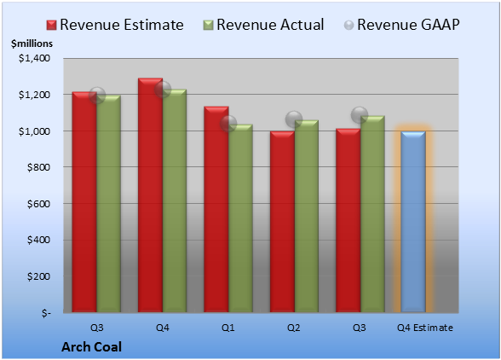
Task: Click the '$millions' axis unit label
Action: (x=32, y=44)
